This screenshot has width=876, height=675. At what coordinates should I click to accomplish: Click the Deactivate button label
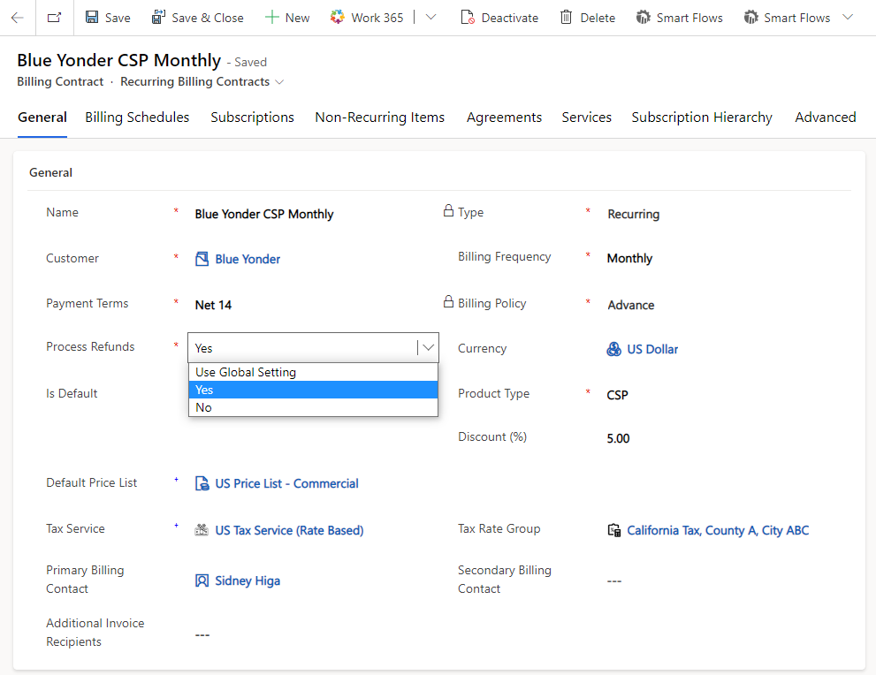[x=509, y=18]
